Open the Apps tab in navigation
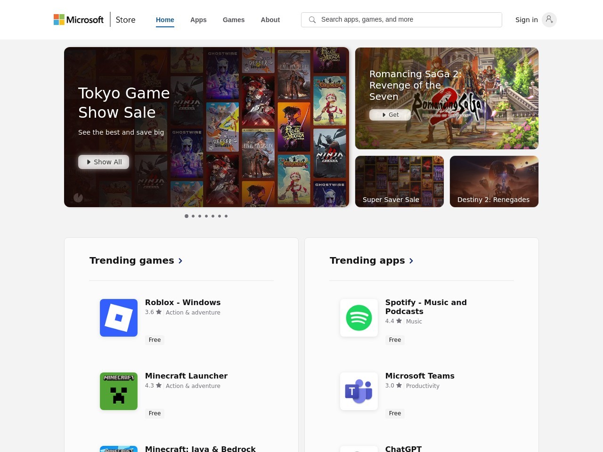603x452 pixels. click(x=198, y=20)
